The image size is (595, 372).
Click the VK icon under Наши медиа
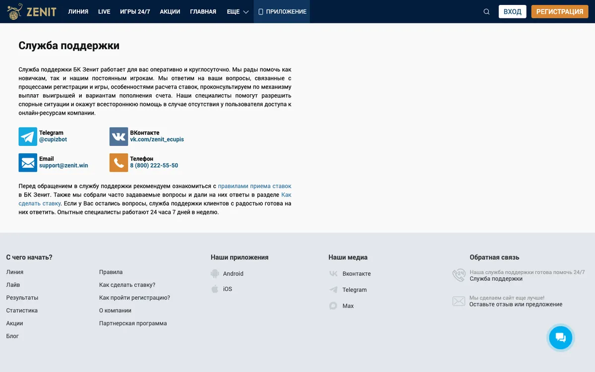point(333,274)
